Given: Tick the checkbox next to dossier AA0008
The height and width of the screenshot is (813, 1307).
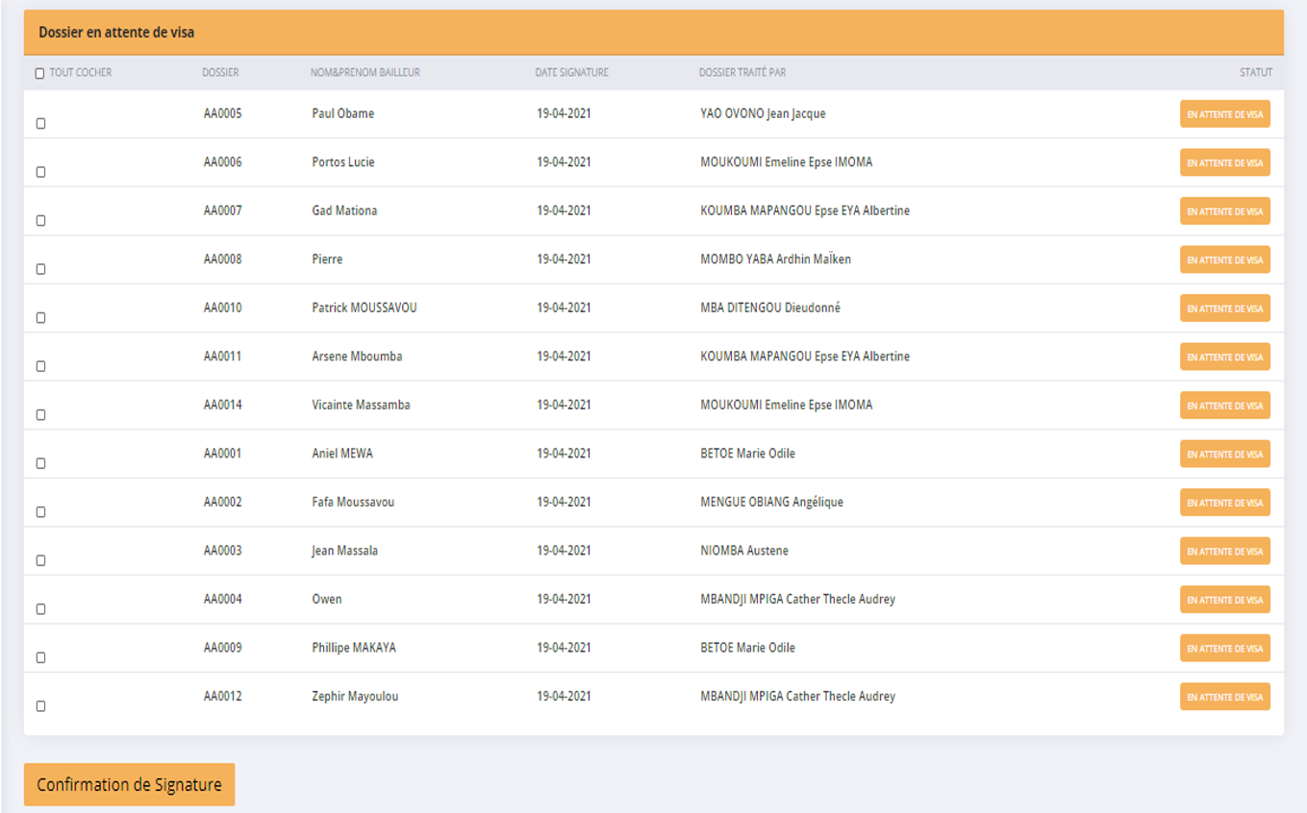Looking at the screenshot, I should click(40, 269).
